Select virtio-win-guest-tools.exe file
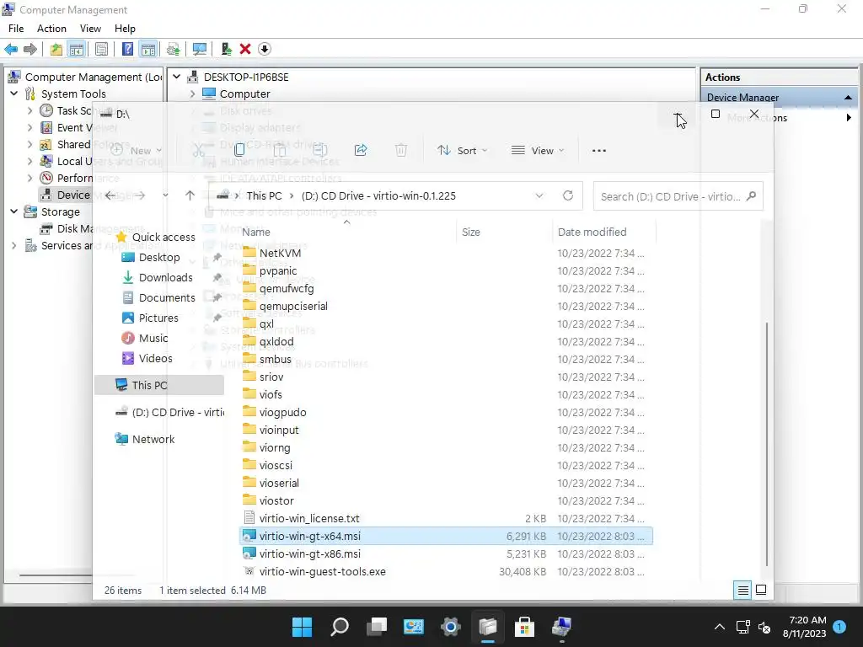Viewport: 863px width, 647px height. click(x=323, y=571)
